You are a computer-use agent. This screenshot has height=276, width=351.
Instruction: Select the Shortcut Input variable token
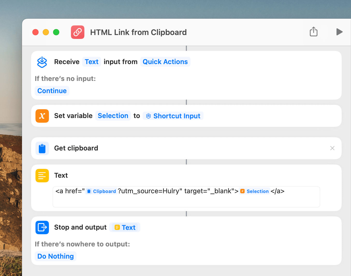[173, 116]
